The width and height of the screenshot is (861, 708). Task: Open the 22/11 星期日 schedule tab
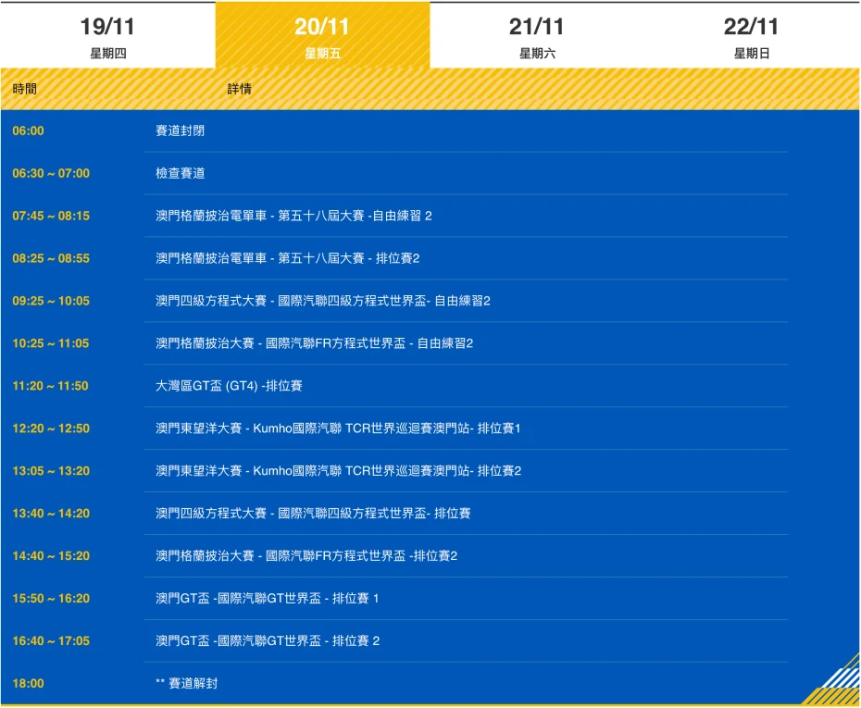[x=752, y=35]
